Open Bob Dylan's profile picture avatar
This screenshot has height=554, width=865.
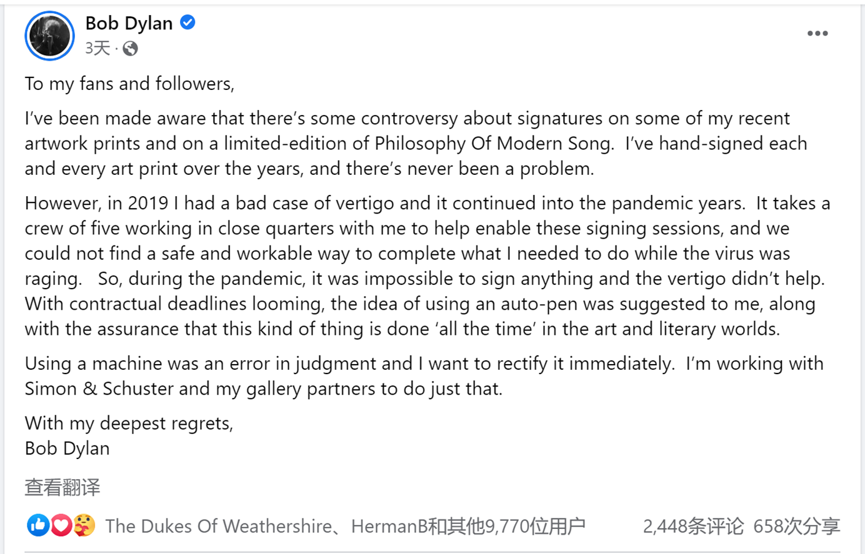49,36
